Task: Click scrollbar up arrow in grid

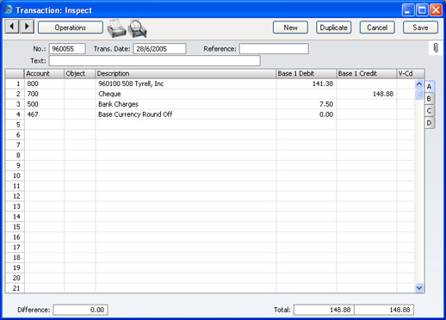Action: [x=419, y=84]
